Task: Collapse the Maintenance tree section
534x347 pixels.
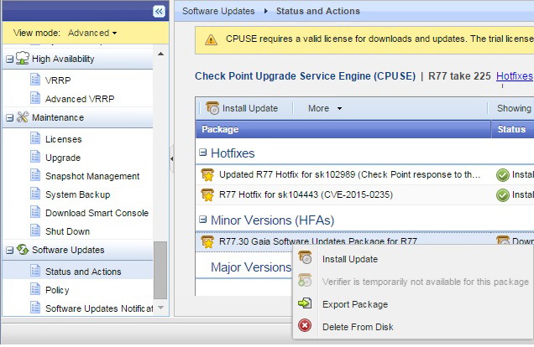Action: point(10,118)
